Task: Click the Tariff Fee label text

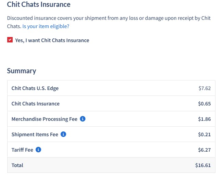Action: pyautogui.click(x=22, y=150)
